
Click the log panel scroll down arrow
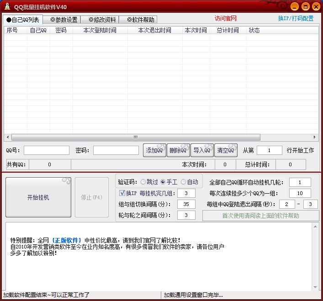(315, 287)
